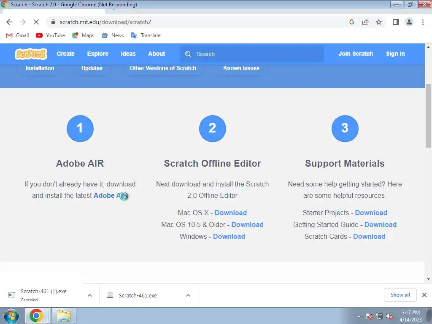
Task: Expand options for Scratch-461.exe download
Action: click(188, 295)
